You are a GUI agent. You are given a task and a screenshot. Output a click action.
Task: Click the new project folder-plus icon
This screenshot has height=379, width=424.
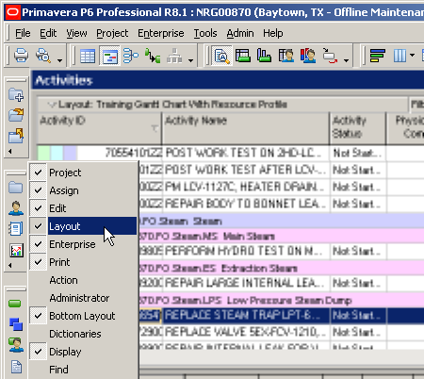(16, 94)
